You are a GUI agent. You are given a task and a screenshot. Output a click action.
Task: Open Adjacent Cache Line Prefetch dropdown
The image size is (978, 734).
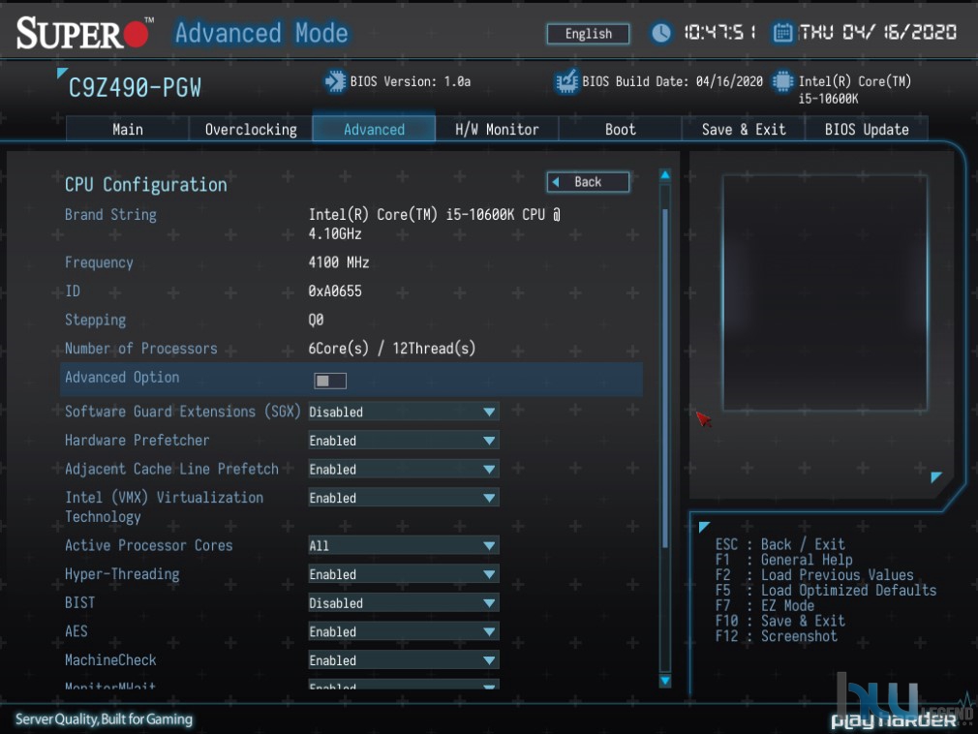coord(404,469)
